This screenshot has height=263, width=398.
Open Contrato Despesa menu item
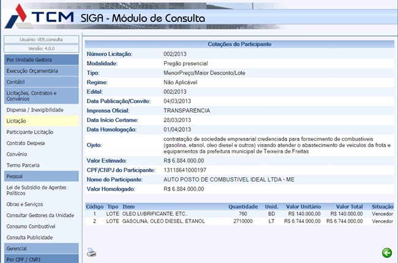(x=25, y=143)
